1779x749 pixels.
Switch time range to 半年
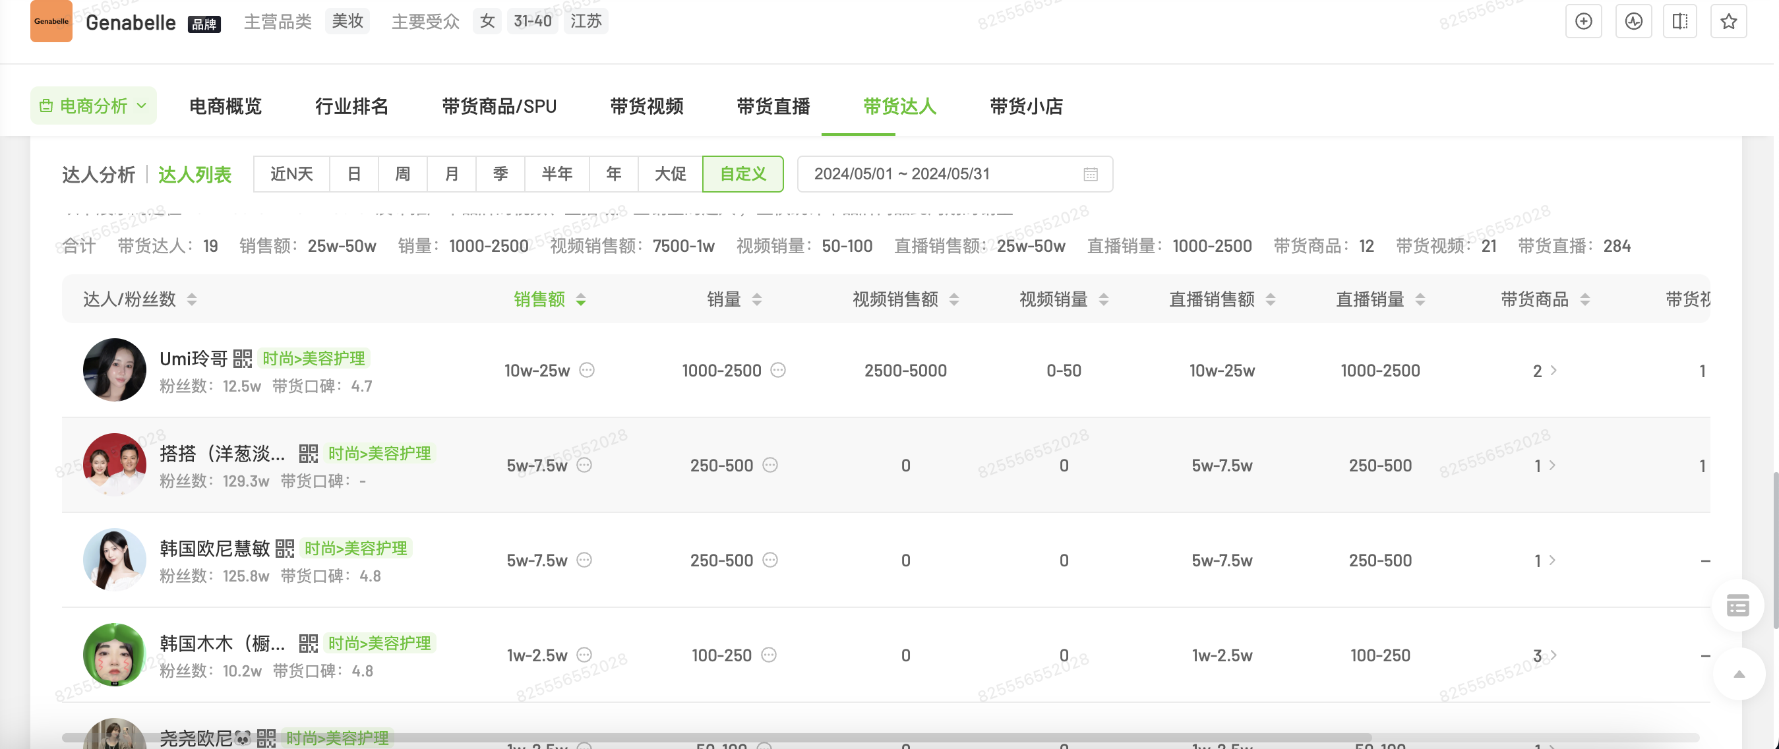tap(557, 174)
